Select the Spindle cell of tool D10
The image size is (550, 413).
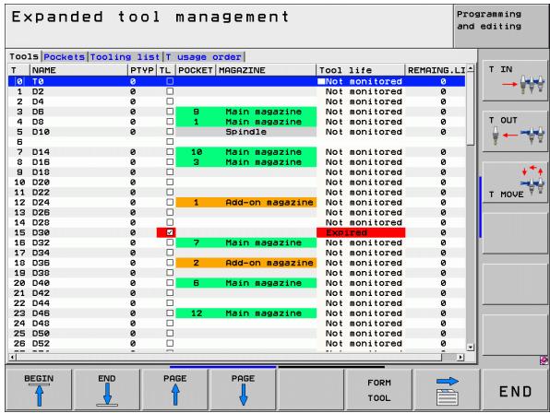(266, 132)
